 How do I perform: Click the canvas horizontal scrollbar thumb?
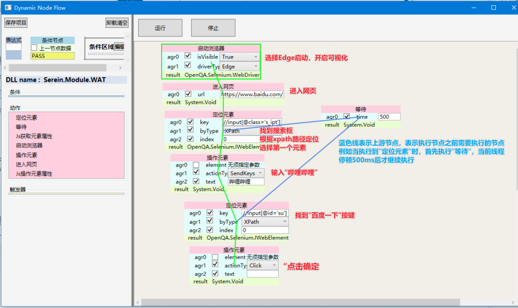coord(301,302)
